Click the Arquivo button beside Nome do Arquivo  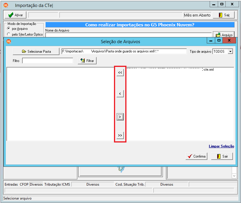point(224,35)
